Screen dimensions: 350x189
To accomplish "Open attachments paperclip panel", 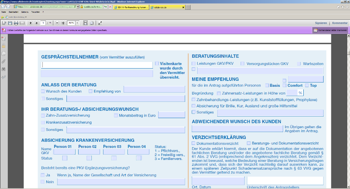I will [3, 62].
